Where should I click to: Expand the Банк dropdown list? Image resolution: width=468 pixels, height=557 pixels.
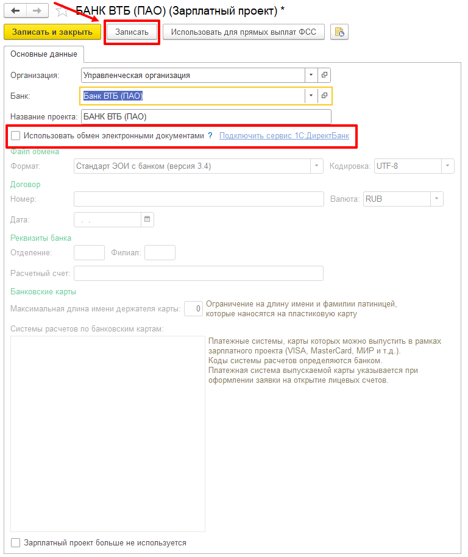click(311, 96)
